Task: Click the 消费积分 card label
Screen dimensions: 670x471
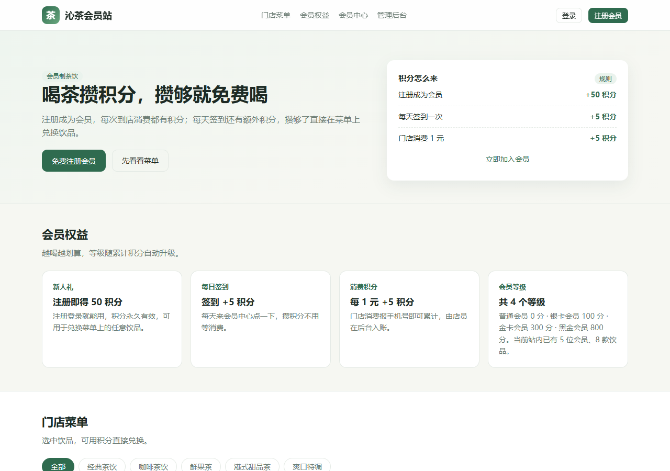Action: [364, 287]
